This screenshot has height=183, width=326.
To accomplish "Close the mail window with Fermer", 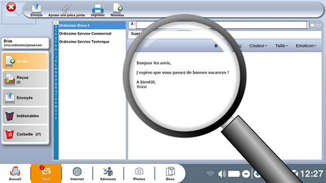I will (x=11, y=10).
